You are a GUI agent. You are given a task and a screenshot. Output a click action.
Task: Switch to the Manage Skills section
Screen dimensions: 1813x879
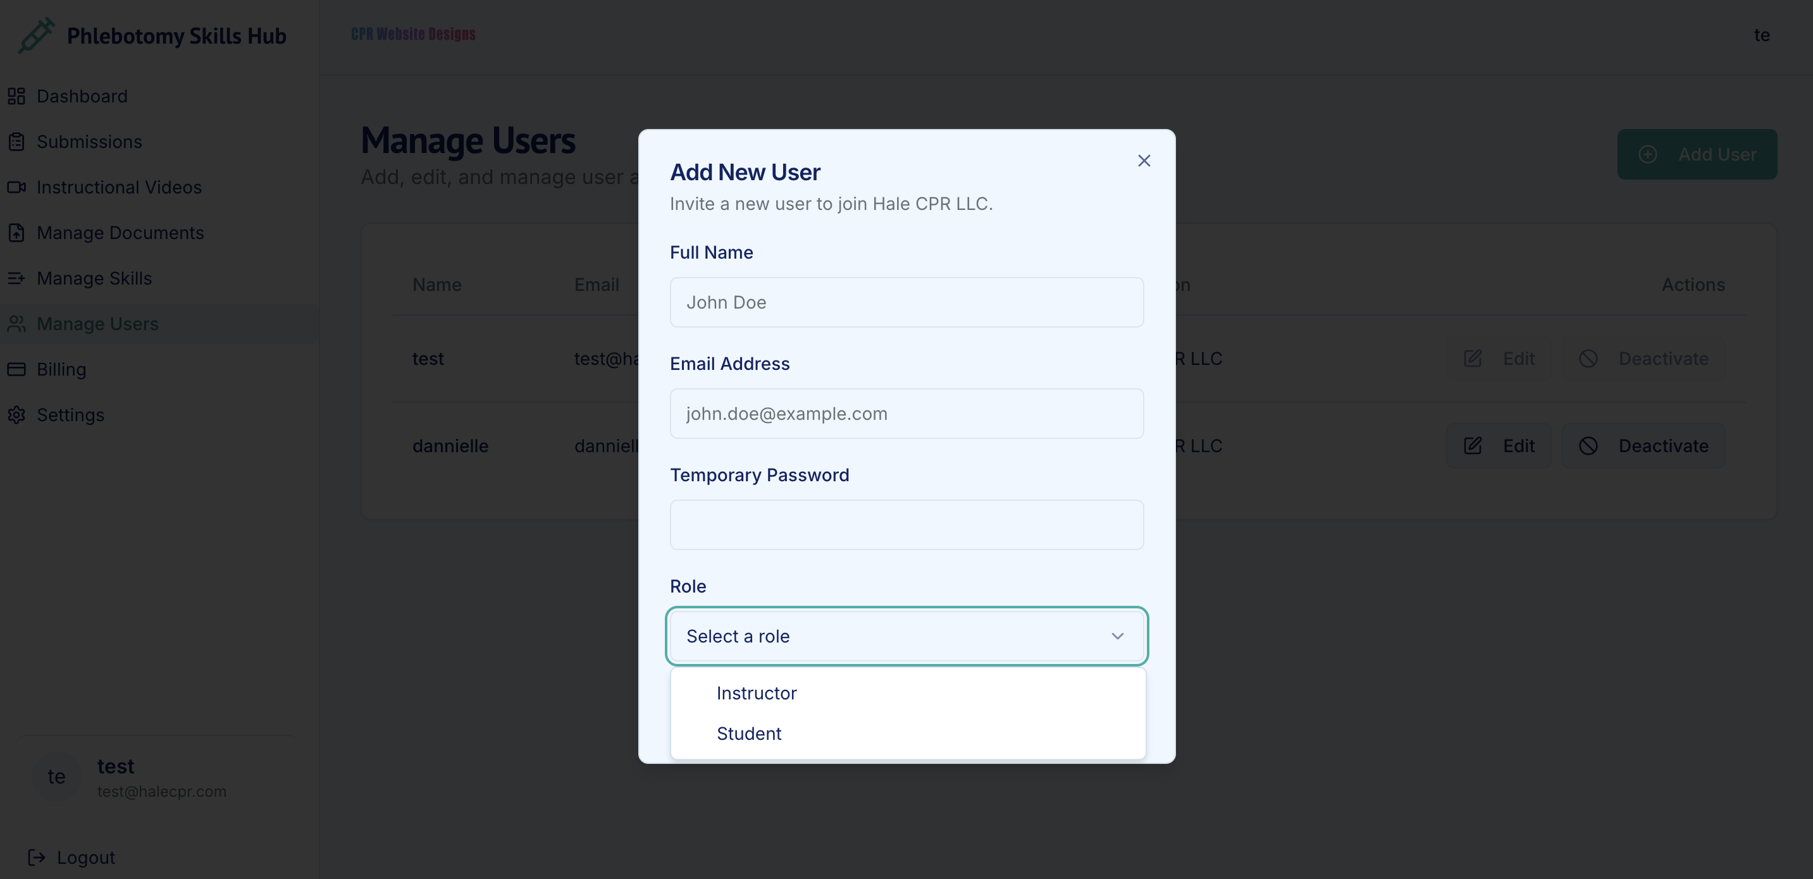94,278
